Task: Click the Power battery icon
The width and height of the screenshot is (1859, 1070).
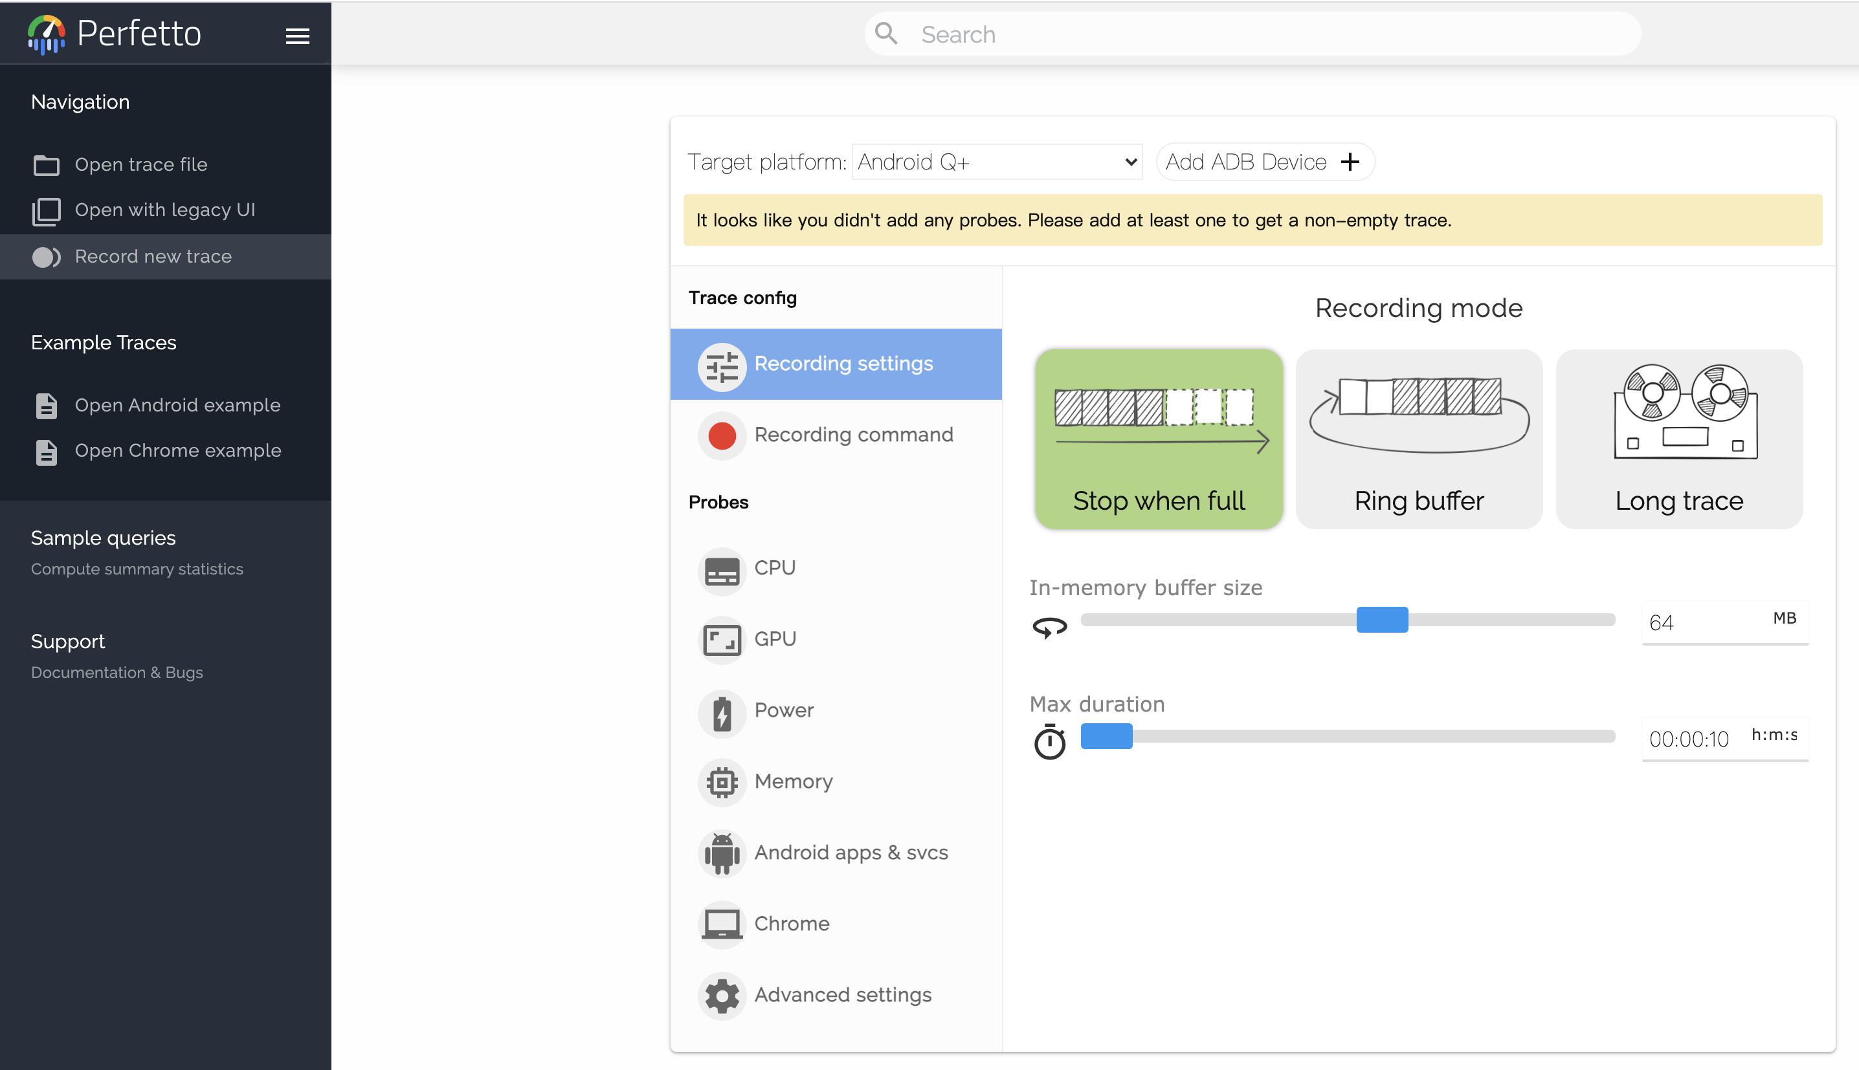Action: coord(722,712)
